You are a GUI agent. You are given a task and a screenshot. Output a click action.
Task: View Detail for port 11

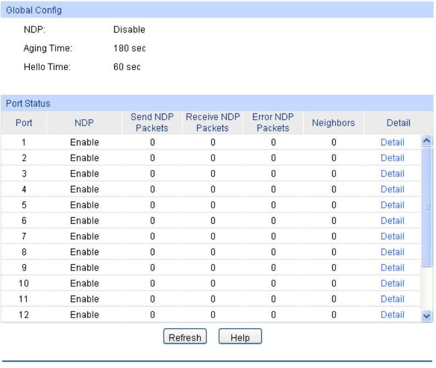tap(392, 299)
